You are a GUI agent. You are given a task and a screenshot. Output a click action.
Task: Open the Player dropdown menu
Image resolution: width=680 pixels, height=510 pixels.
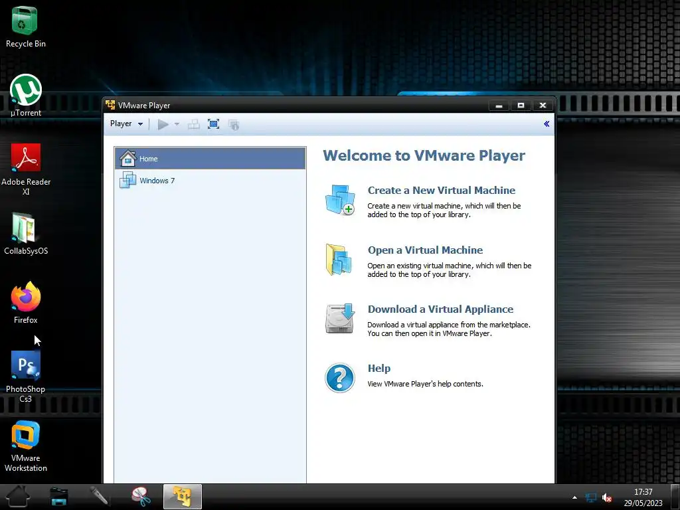pos(126,124)
